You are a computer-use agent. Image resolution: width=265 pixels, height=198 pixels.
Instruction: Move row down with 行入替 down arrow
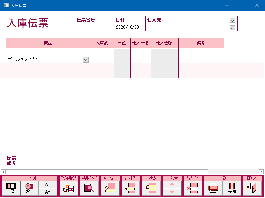[x=172, y=192]
